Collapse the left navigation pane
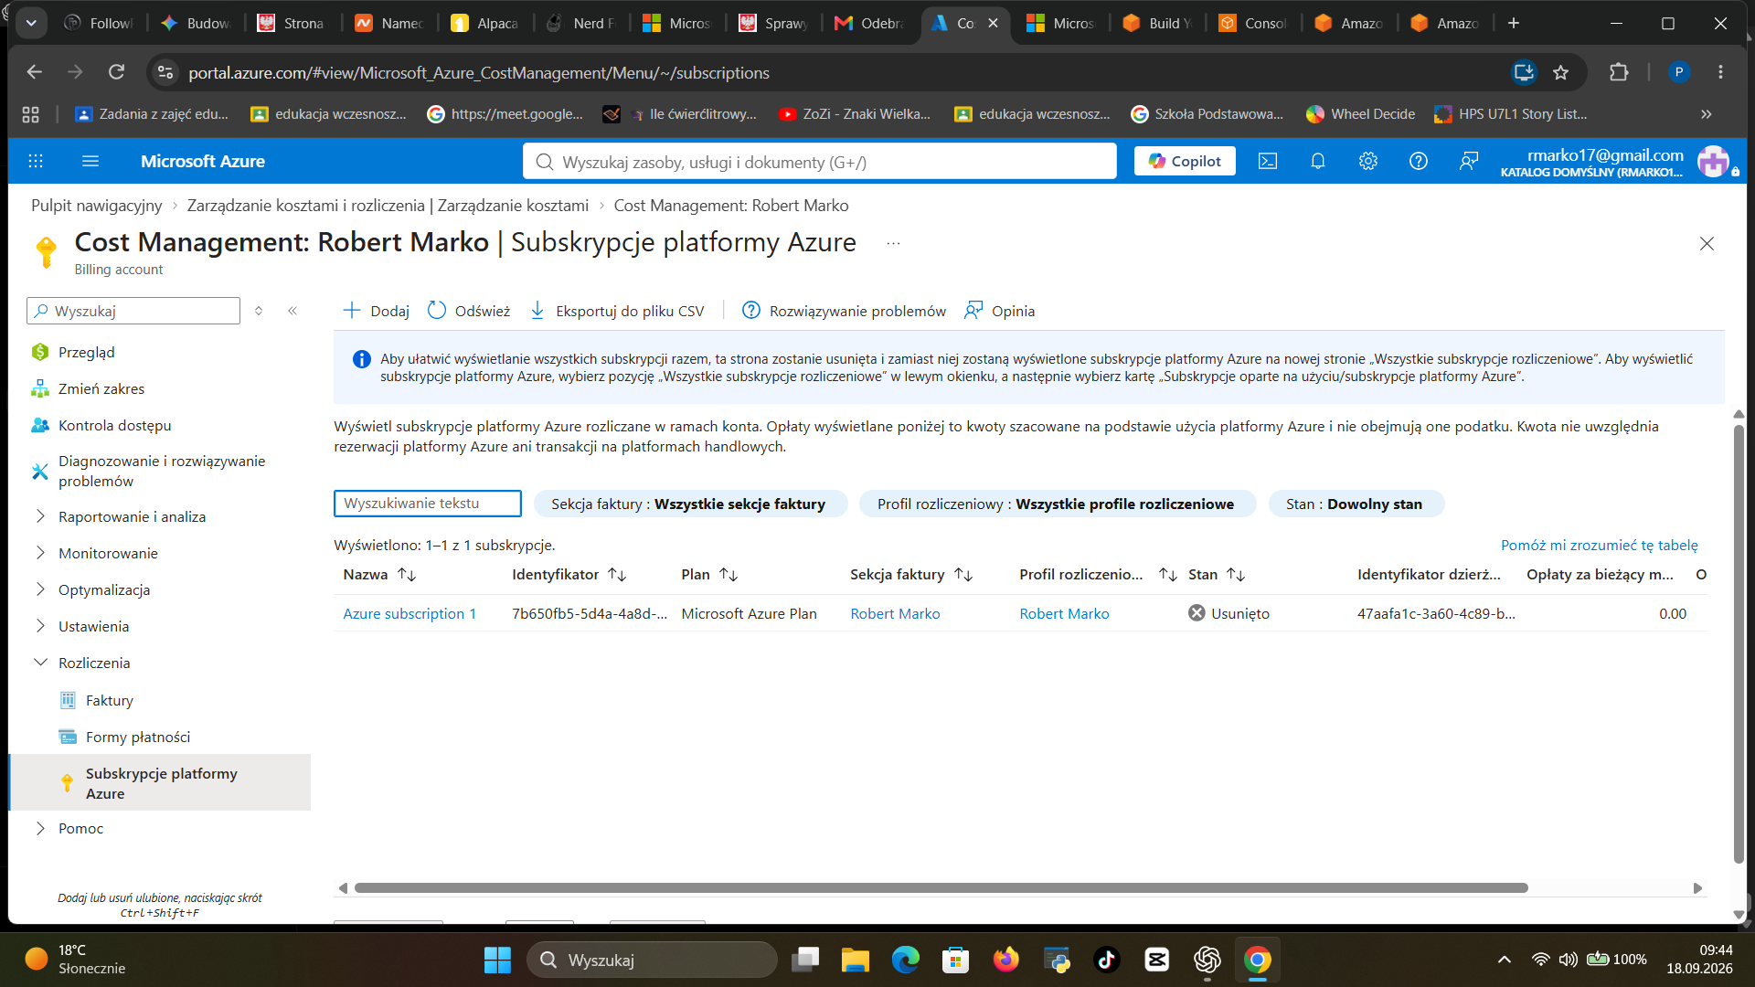Viewport: 1755px width, 987px height. pos(292,311)
